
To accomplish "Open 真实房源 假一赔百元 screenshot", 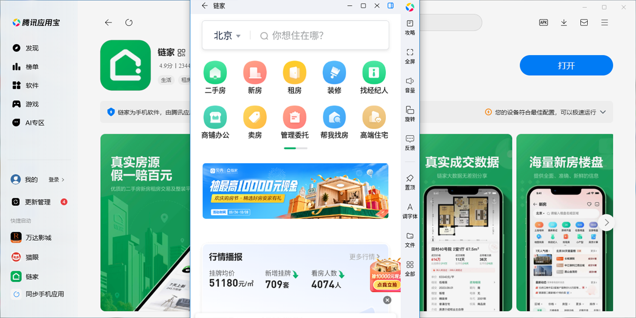I will 145,223.
